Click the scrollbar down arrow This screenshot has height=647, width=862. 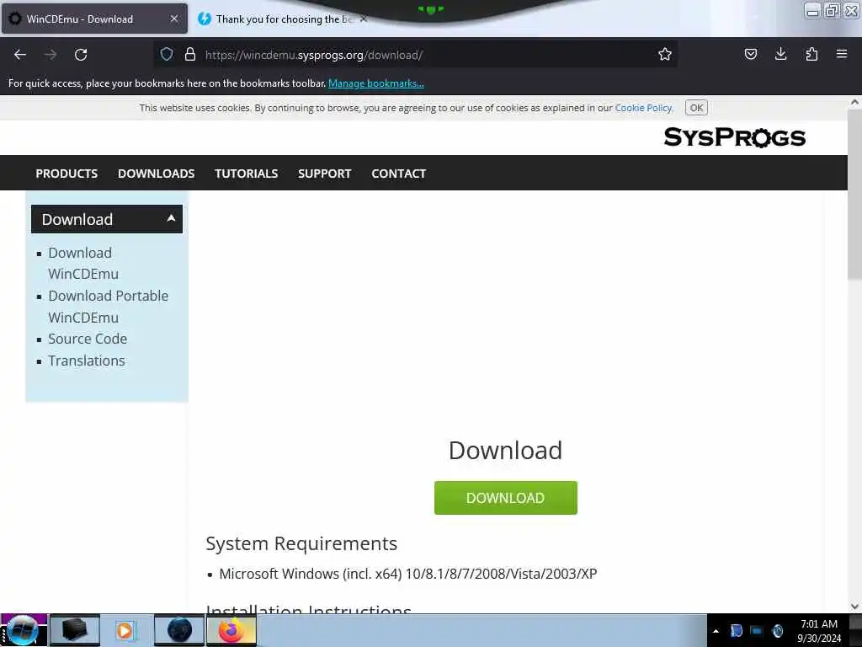pos(854,606)
